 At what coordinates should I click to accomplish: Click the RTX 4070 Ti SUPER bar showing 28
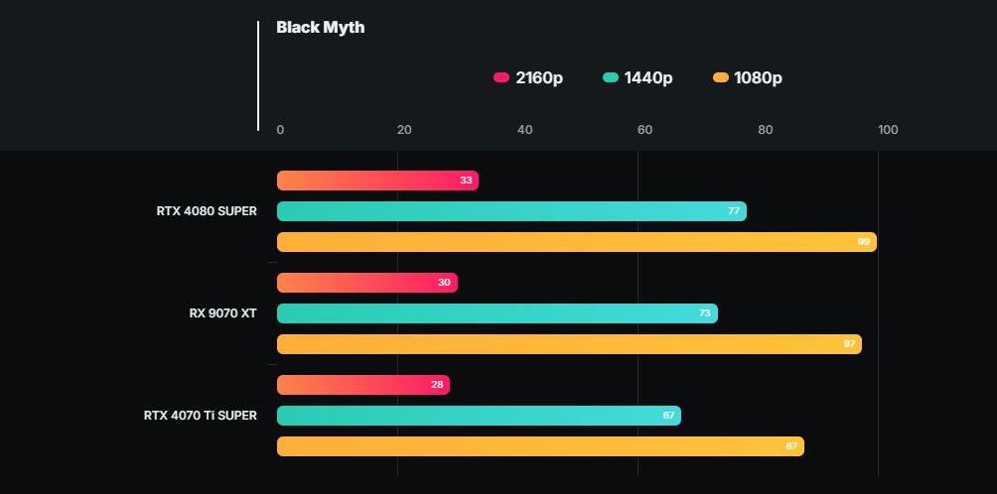363,385
